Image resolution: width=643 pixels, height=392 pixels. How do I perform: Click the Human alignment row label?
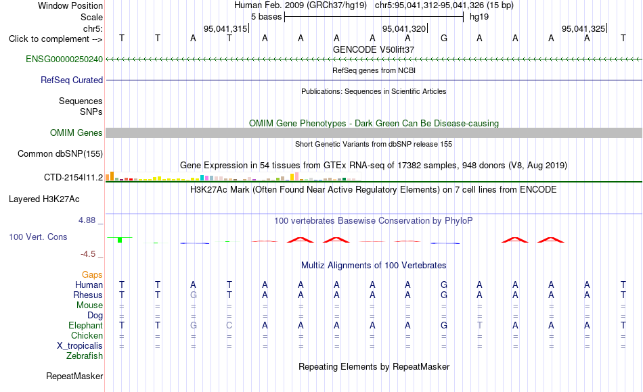[89, 285]
